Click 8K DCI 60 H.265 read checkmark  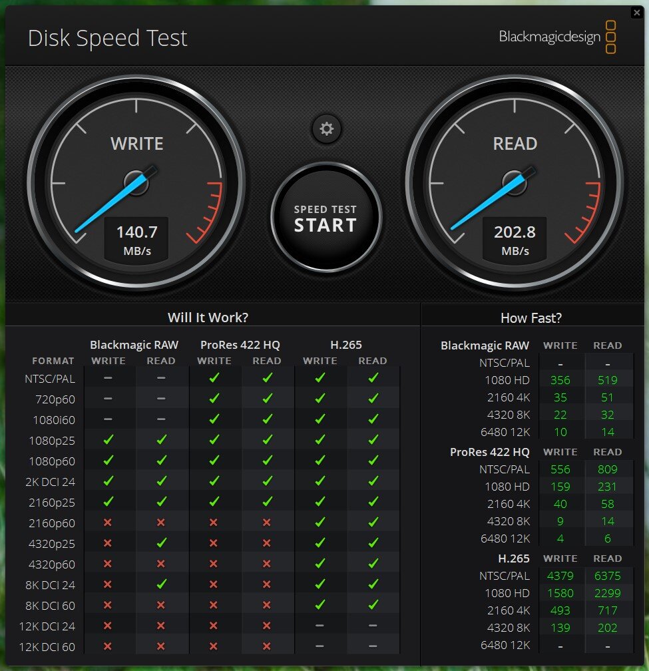373,604
